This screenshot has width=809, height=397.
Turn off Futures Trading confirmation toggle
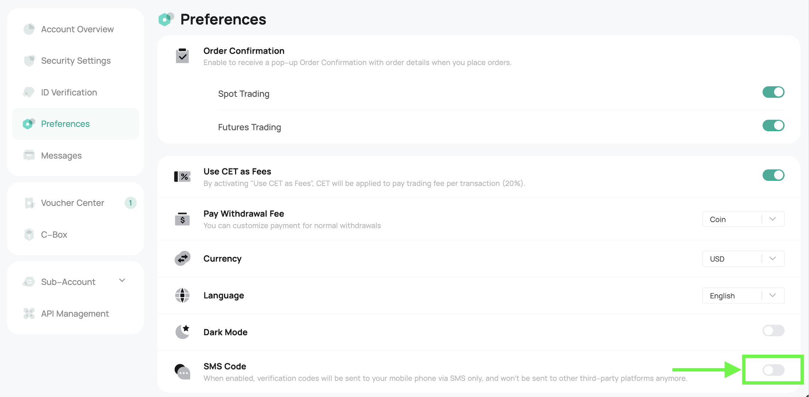click(773, 126)
